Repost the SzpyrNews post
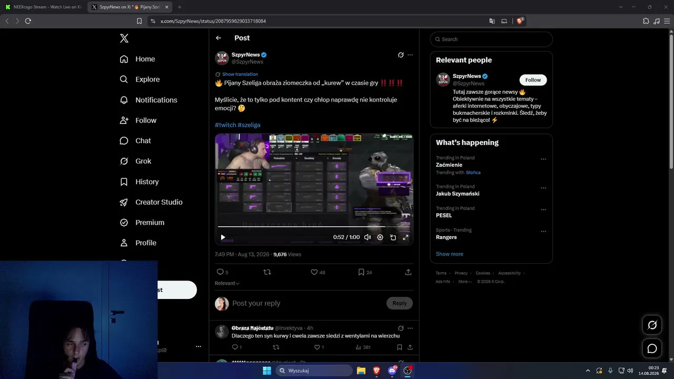674x379 pixels. click(267, 272)
